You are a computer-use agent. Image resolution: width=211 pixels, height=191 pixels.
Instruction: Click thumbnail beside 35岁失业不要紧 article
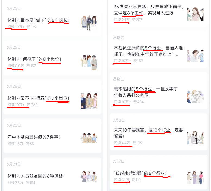pyautogui.click(x=195, y=14)
